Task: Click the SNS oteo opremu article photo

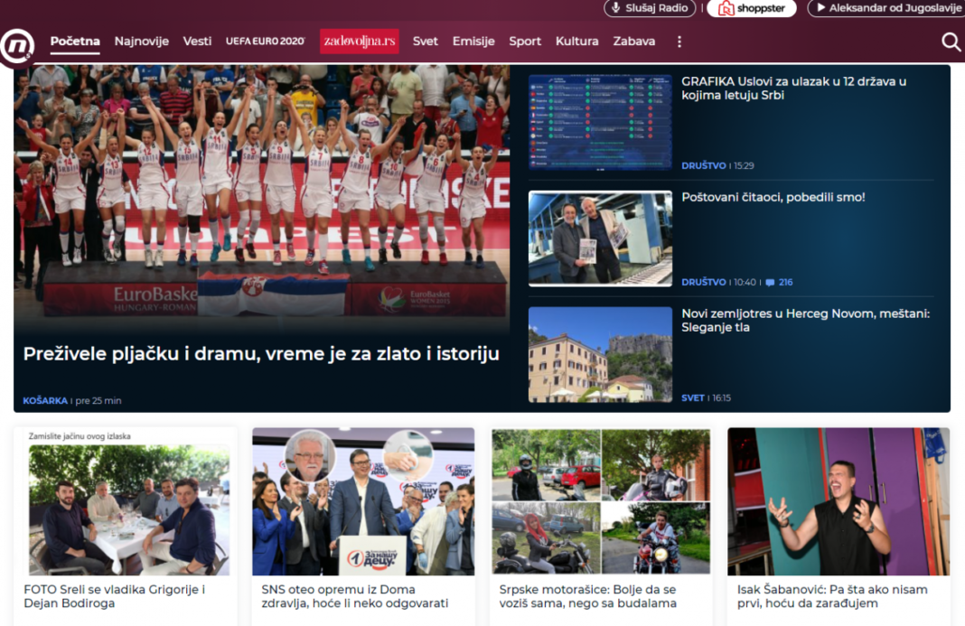Action: (362, 501)
